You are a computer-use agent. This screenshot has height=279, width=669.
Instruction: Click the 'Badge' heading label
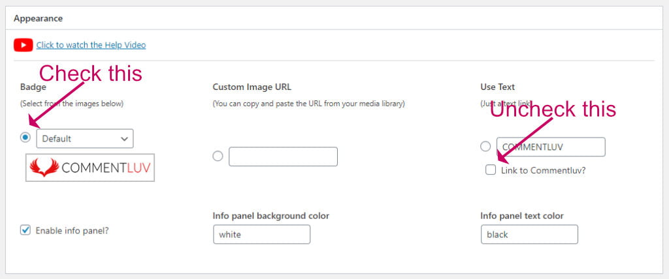tap(33, 87)
